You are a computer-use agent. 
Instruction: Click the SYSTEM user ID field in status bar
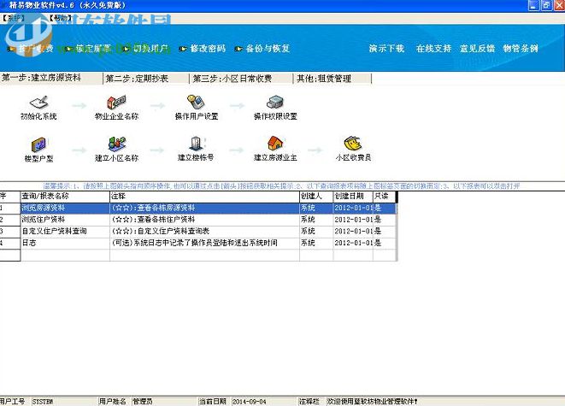(x=64, y=402)
